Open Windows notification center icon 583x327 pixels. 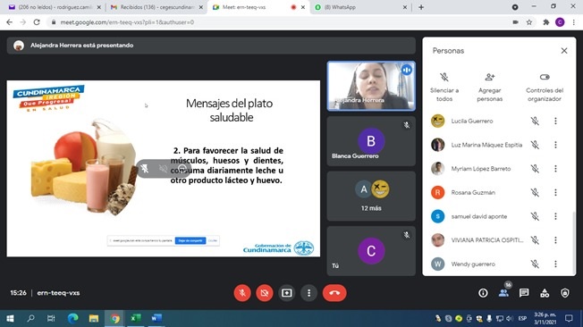coord(569,318)
